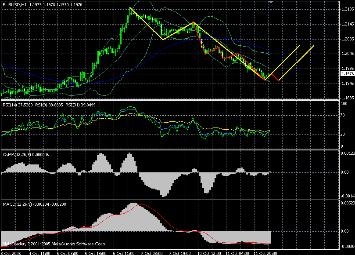
Task: Click the RSI(31) 39.0499 value label
Action: [80, 105]
